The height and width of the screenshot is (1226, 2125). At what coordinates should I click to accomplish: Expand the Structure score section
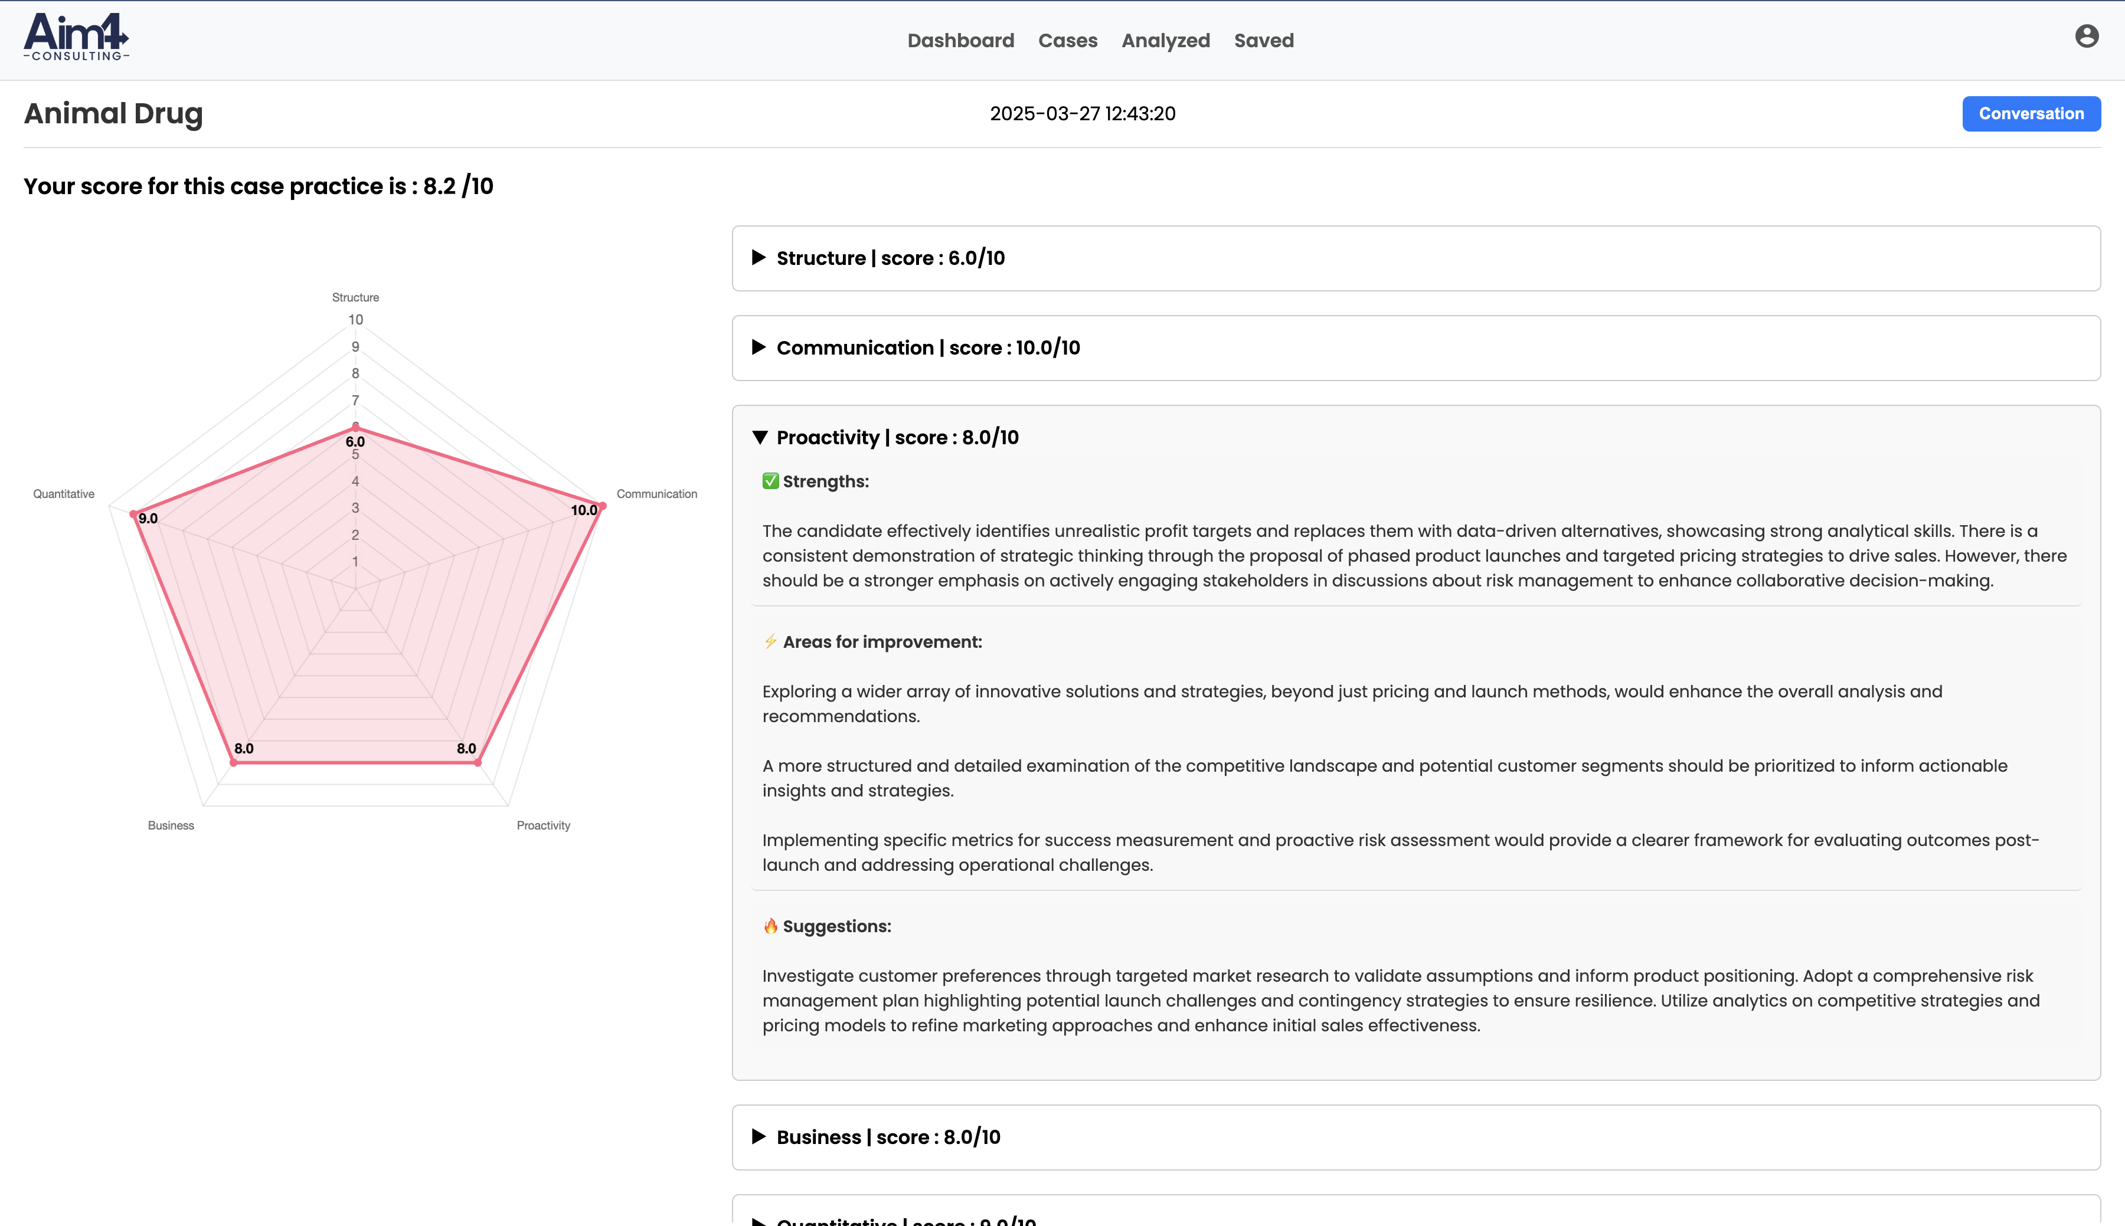[890, 258]
